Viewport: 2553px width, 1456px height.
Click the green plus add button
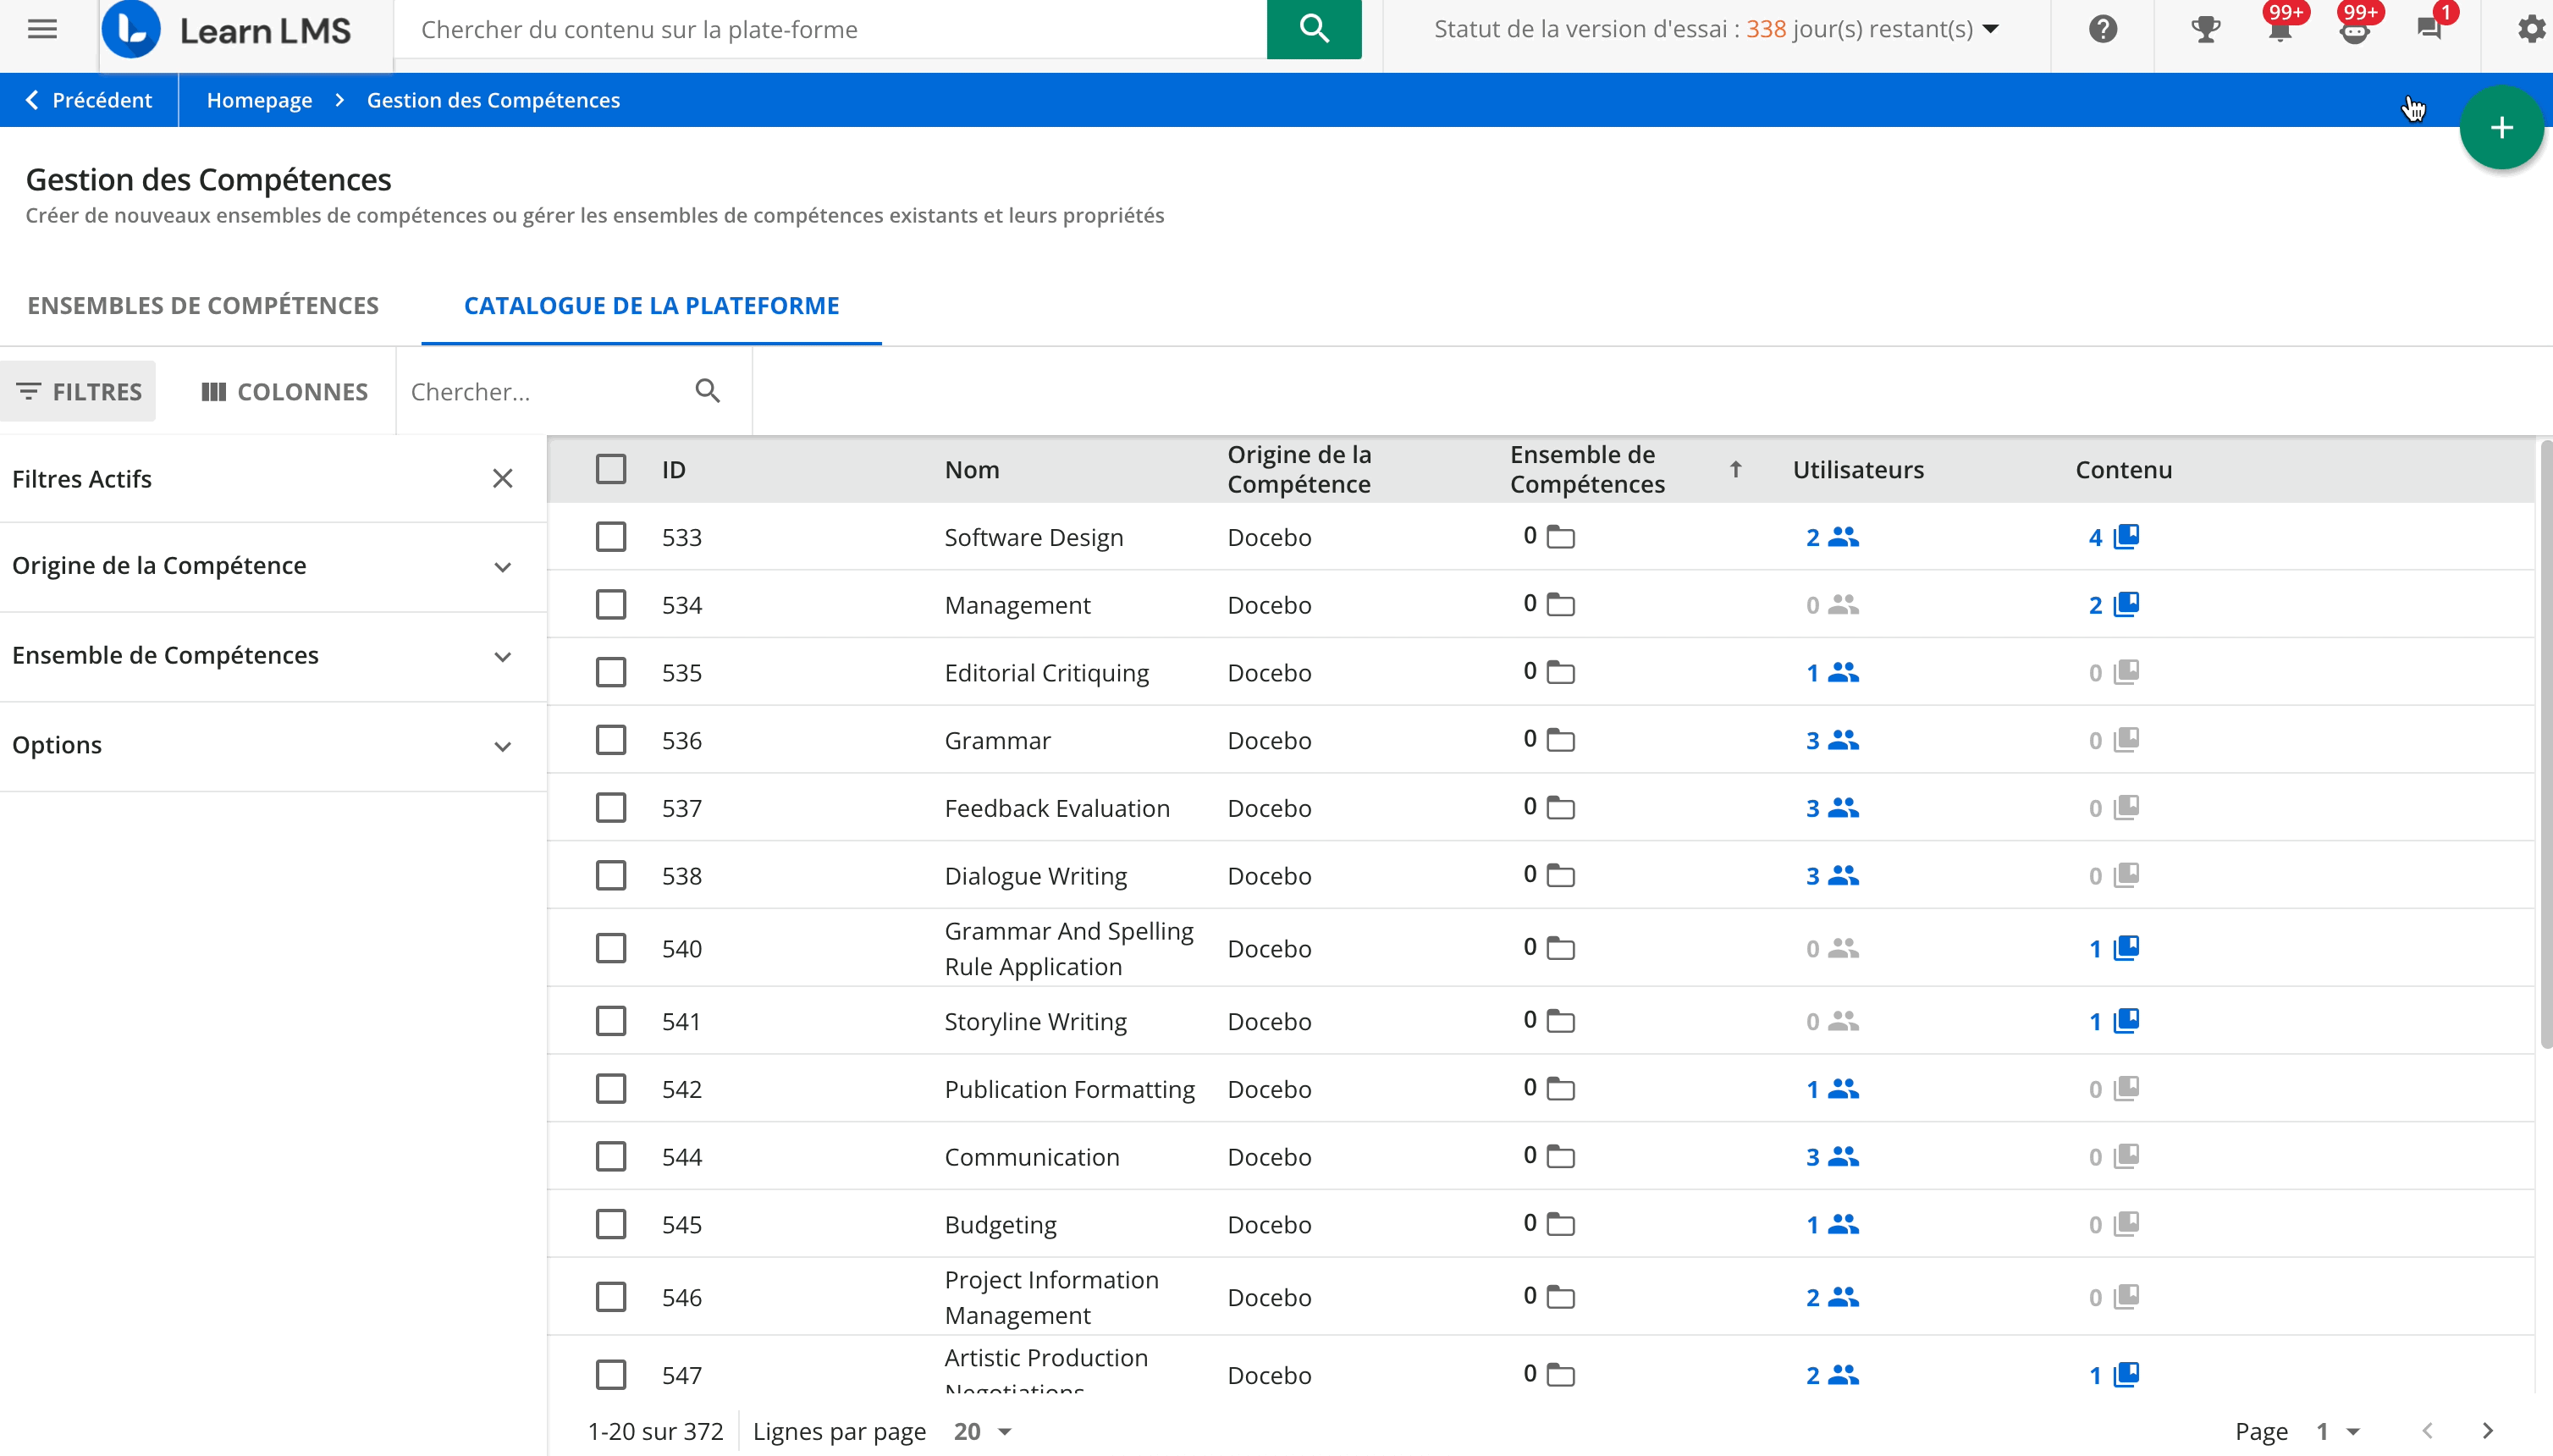point(2501,128)
